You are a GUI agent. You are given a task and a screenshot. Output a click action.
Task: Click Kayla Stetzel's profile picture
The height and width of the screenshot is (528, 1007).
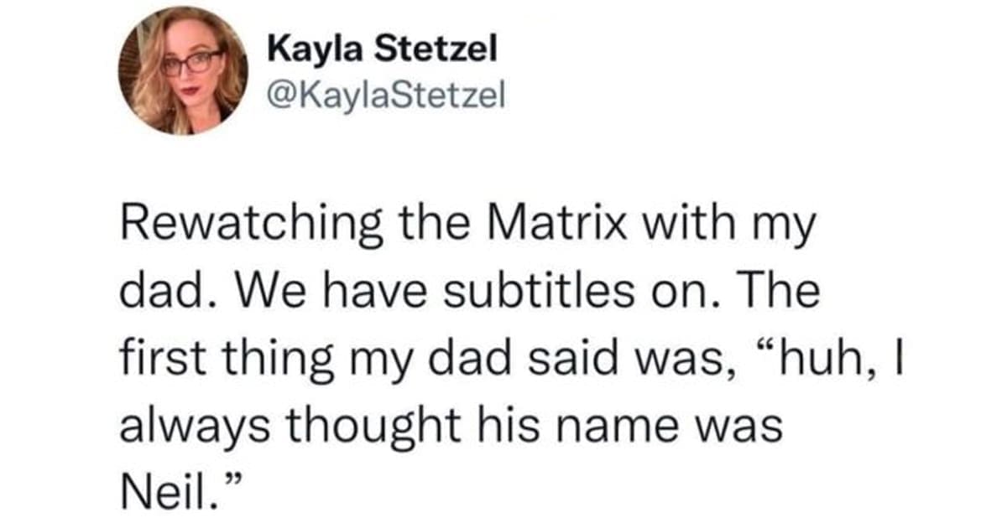[183, 70]
